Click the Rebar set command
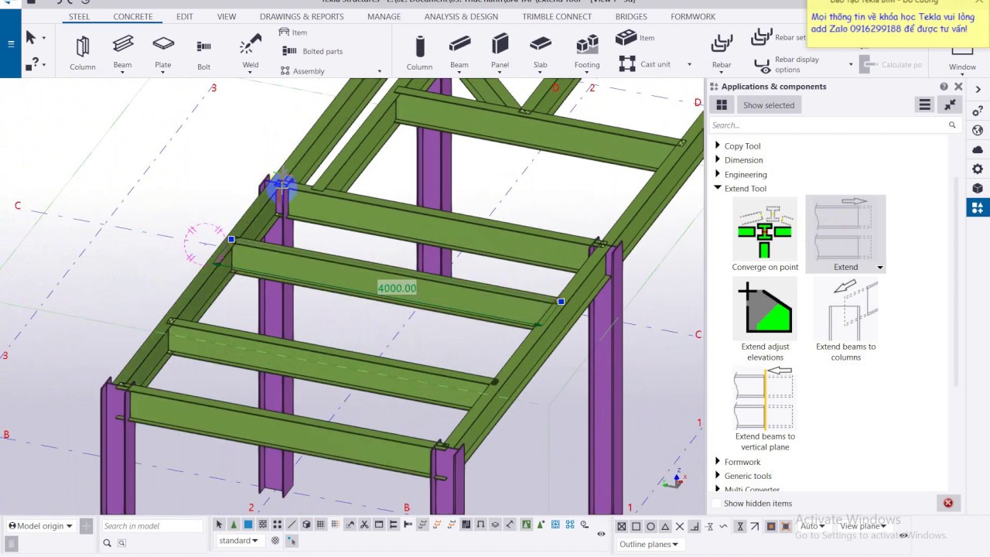 (x=779, y=36)
